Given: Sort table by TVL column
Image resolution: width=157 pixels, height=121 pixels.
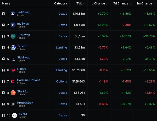Looking at the screenshot, I should (80, 4).
